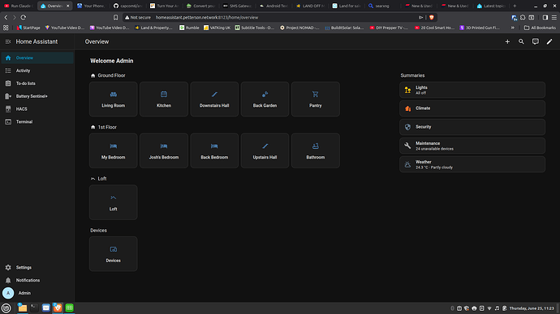Open the Bathroom area card
The width and height of the screenshot is (560, 314).
[x=316, y=151]
